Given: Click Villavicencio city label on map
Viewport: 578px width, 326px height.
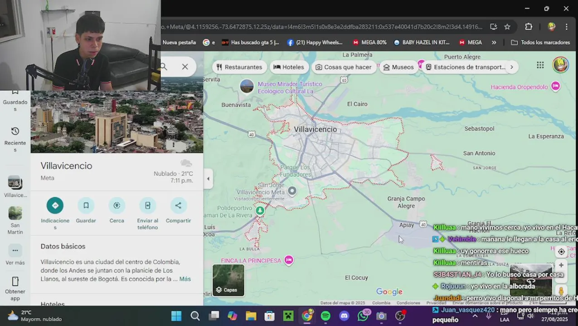Looking at the screenshot, I should (x=316, y=129).
